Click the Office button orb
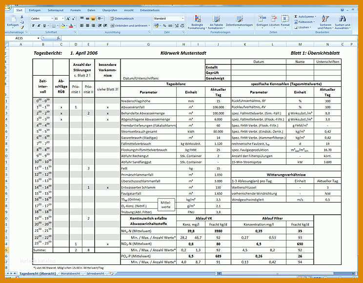The height and width of the screenshot is (283, 363). click(8, 7)
